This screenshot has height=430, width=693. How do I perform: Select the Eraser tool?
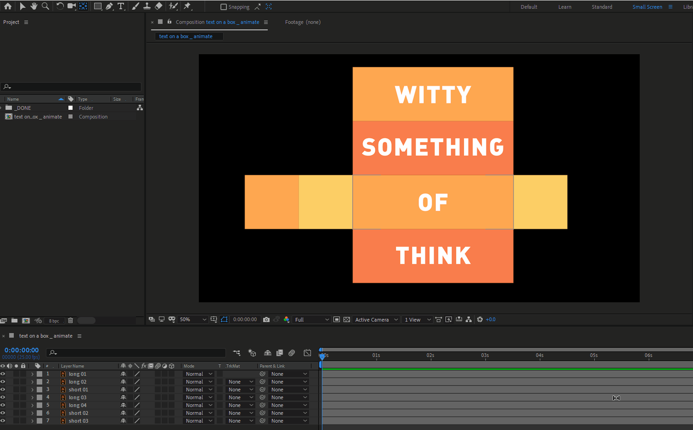158,6
